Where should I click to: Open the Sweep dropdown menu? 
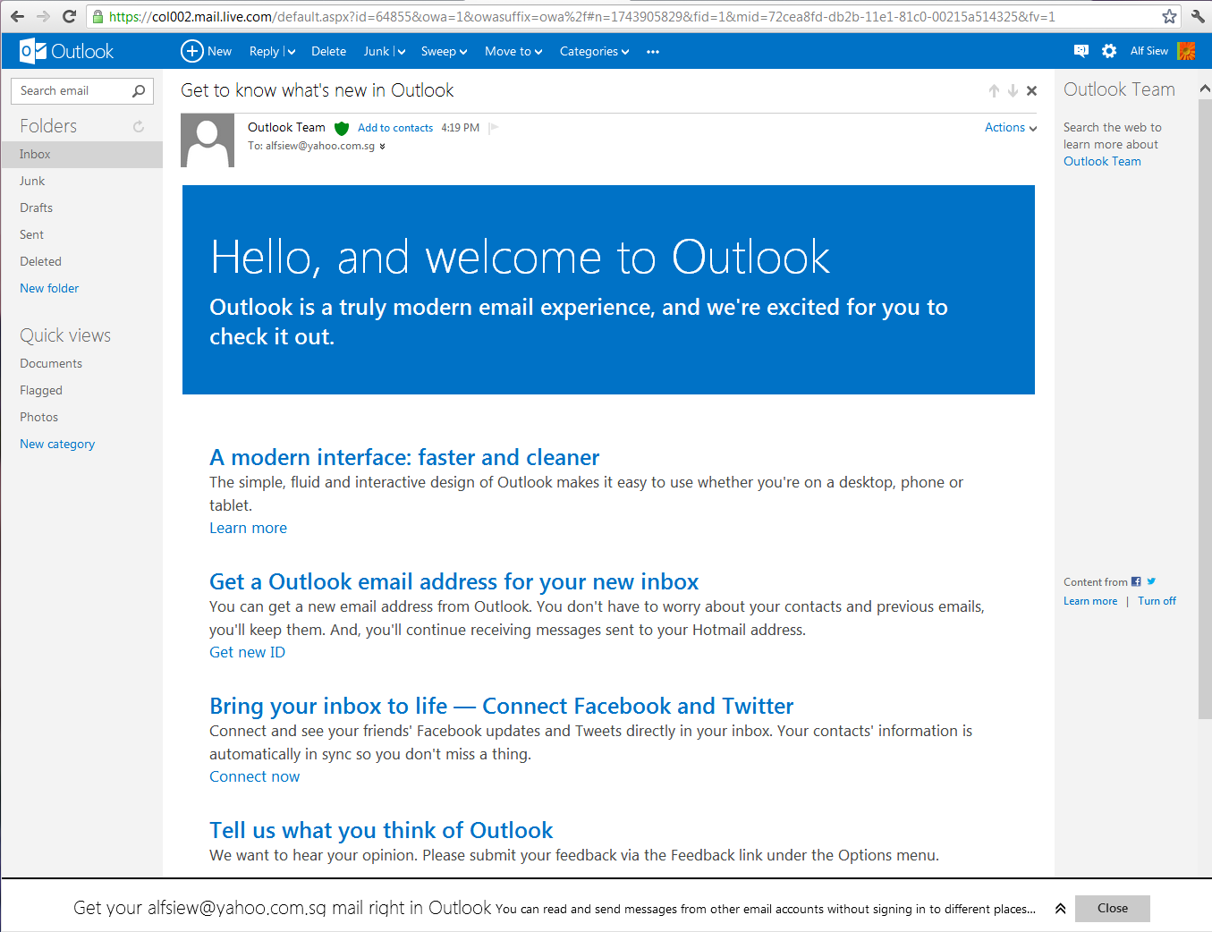pos(445,52)
